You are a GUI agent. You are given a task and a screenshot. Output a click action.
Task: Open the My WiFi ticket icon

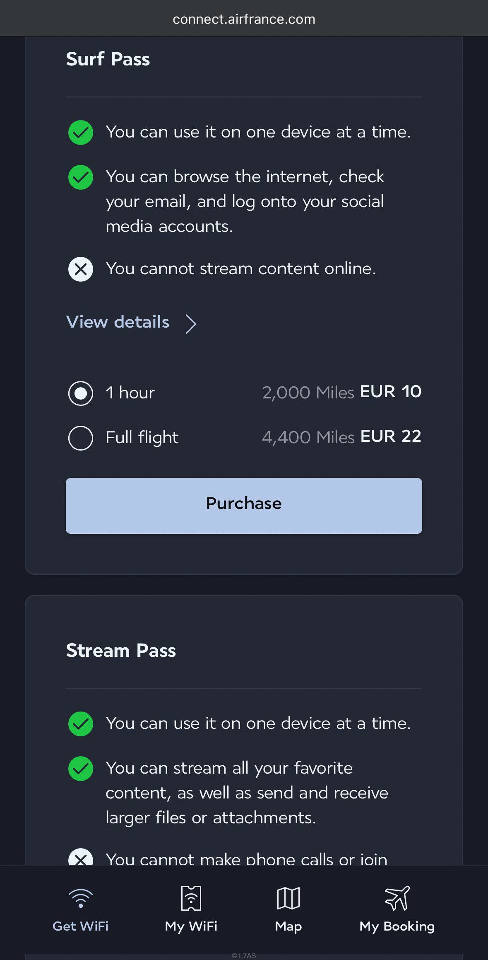pos(191,898)
